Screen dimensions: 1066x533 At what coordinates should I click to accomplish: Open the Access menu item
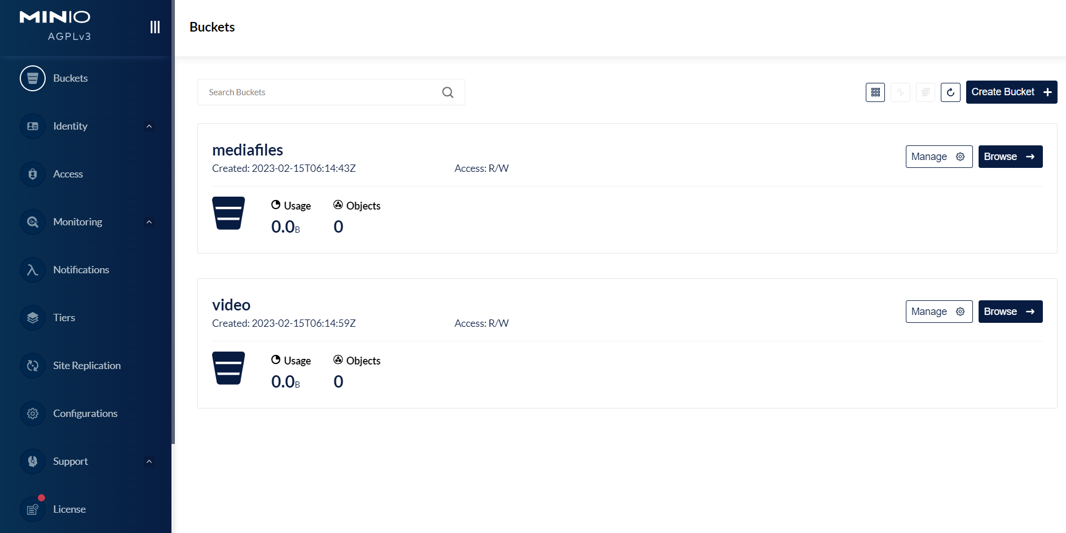click(68, 174)
